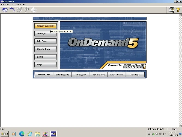Click the Update Data button

coord(46,49)
